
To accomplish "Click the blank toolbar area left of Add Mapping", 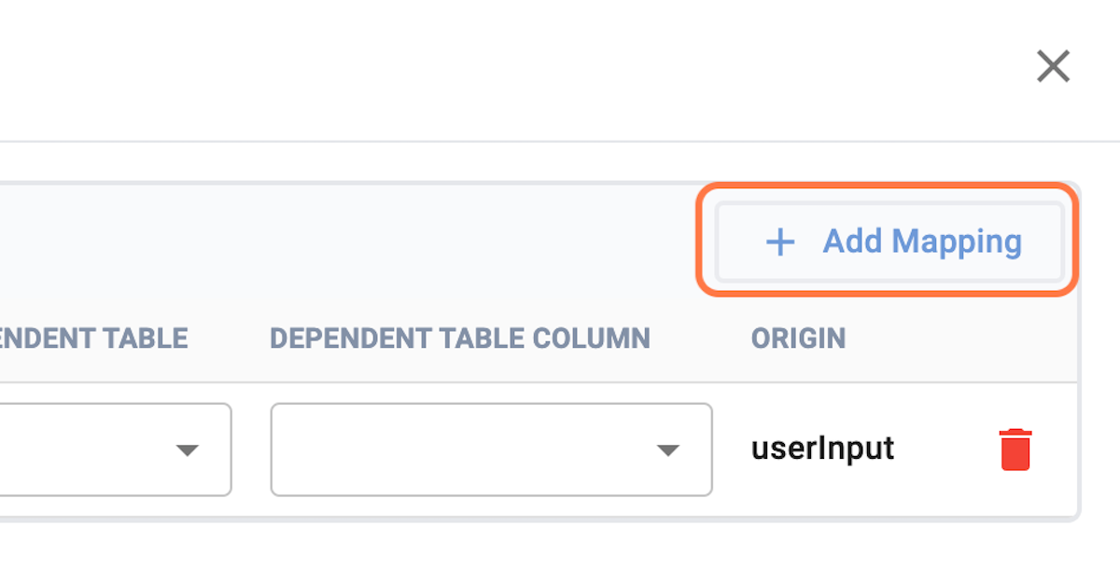I will [x=373, y=242].
